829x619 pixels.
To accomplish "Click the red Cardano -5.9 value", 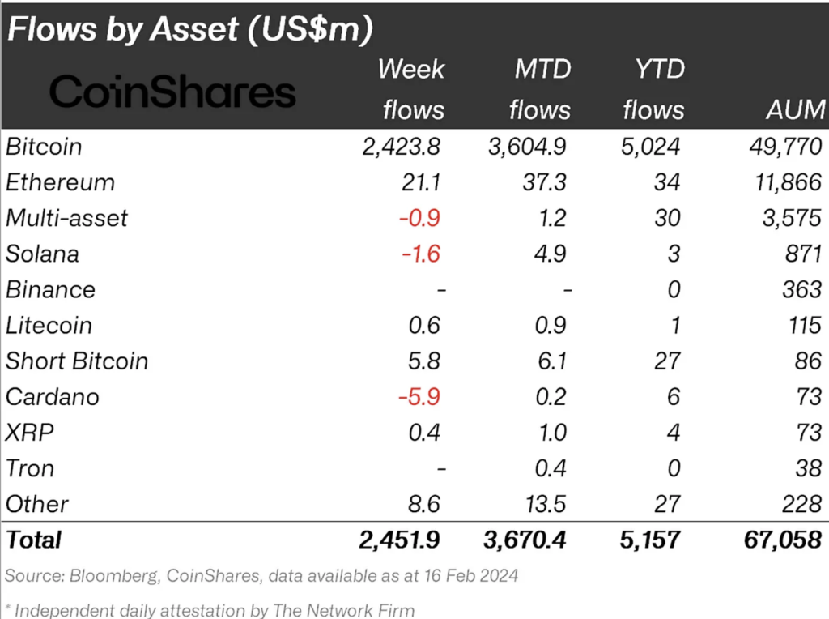I will pyautogui.click(x=419, y=397).
